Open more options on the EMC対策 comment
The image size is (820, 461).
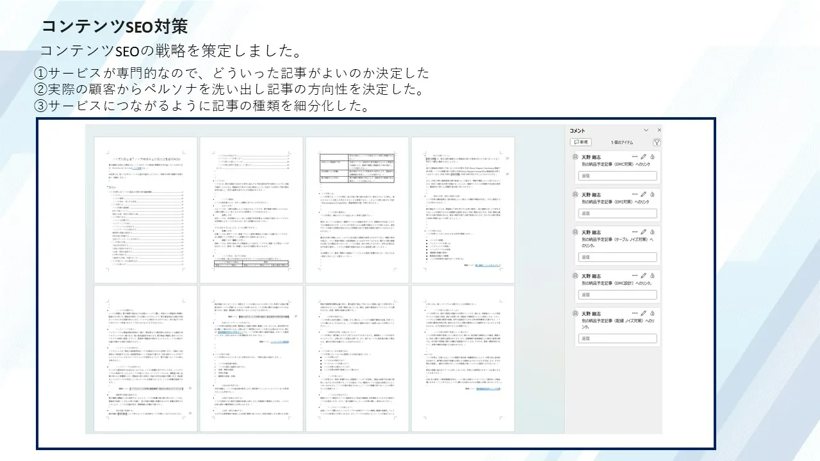pyautogui.click(x=635, y=157)
